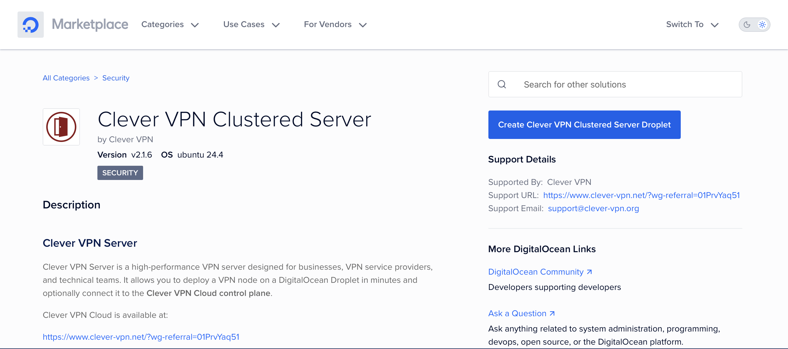788x349 pixels.
Task: Click the Support Details heading
Action: [522, 159]
